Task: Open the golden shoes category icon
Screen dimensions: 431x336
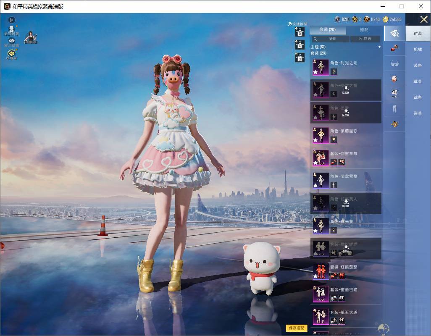Action: (x=395, y=124)
